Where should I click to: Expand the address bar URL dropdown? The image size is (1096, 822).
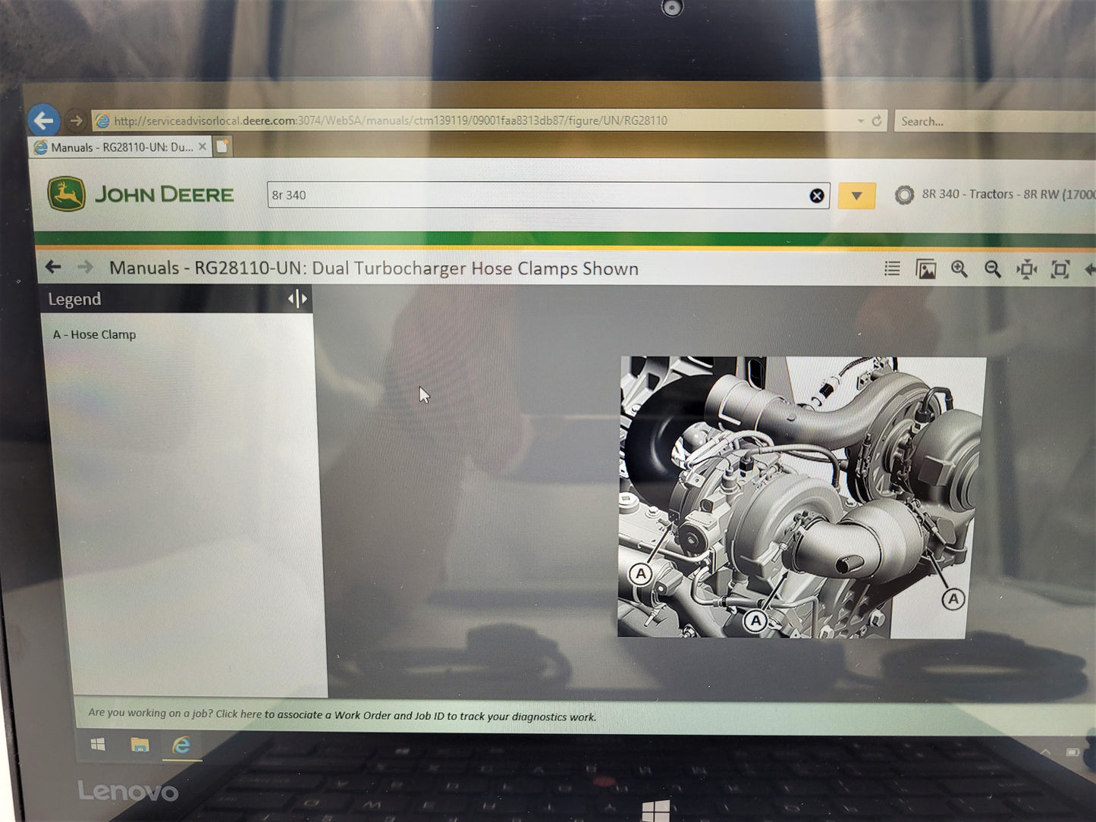coord(860,121)
